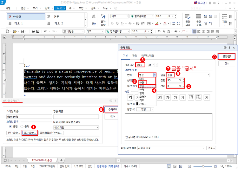Click the empty 영문 이름 field
The image size is (238, 169).
(76, 117)
